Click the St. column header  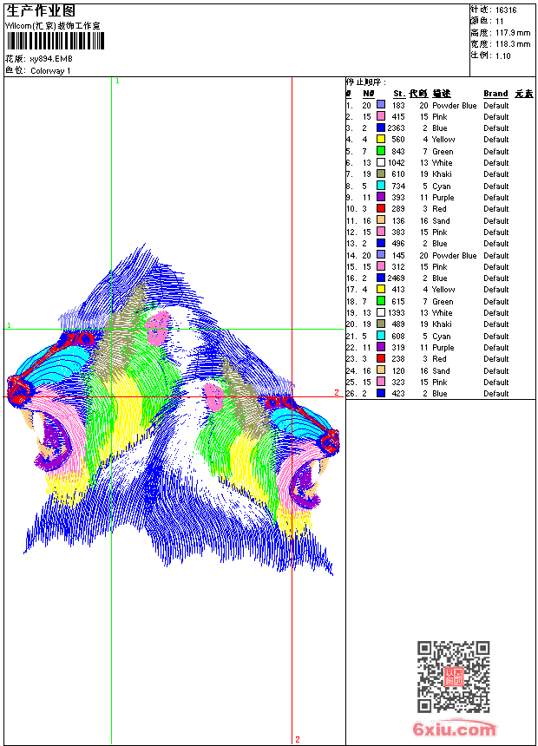398,94
